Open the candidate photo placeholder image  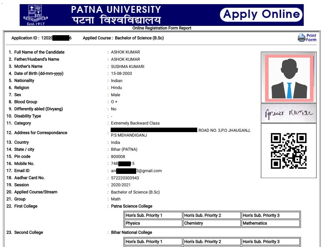click(x=289, y=78)
